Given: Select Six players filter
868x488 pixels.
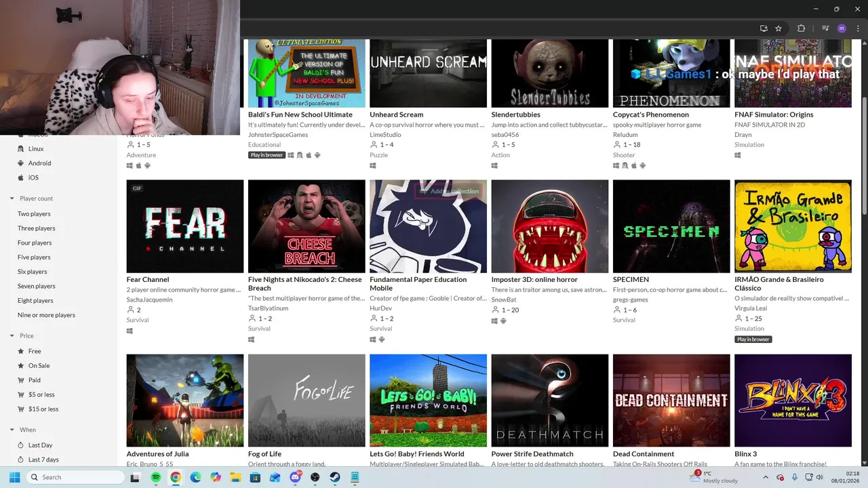Looking at the screenshot, I should point(33,272).
